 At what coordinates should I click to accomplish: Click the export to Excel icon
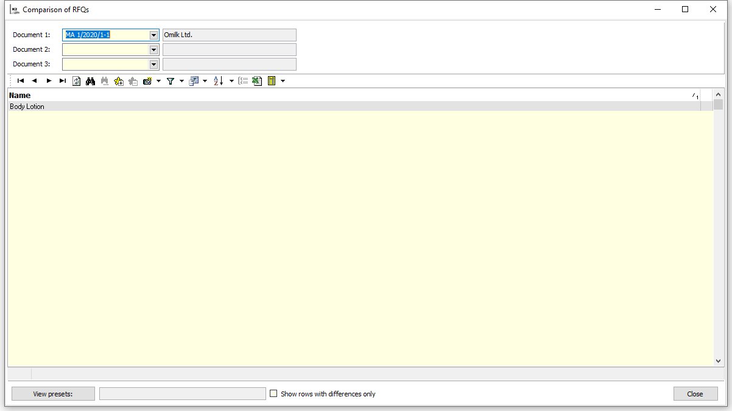tap(257, 81)
